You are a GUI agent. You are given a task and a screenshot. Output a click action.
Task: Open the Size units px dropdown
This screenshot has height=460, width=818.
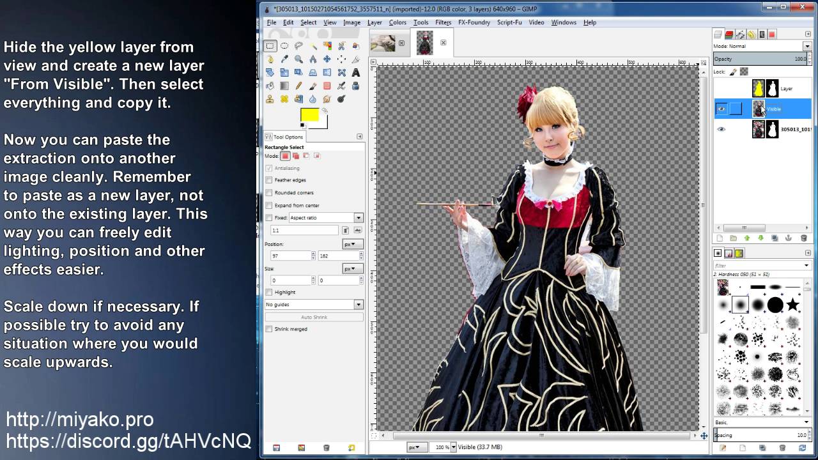click(x=353, y=269)
